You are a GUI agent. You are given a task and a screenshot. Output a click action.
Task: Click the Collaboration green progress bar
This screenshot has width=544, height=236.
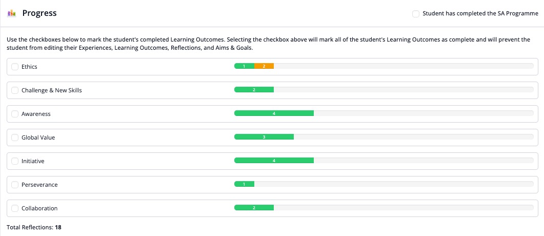click(x=254, y=208)
